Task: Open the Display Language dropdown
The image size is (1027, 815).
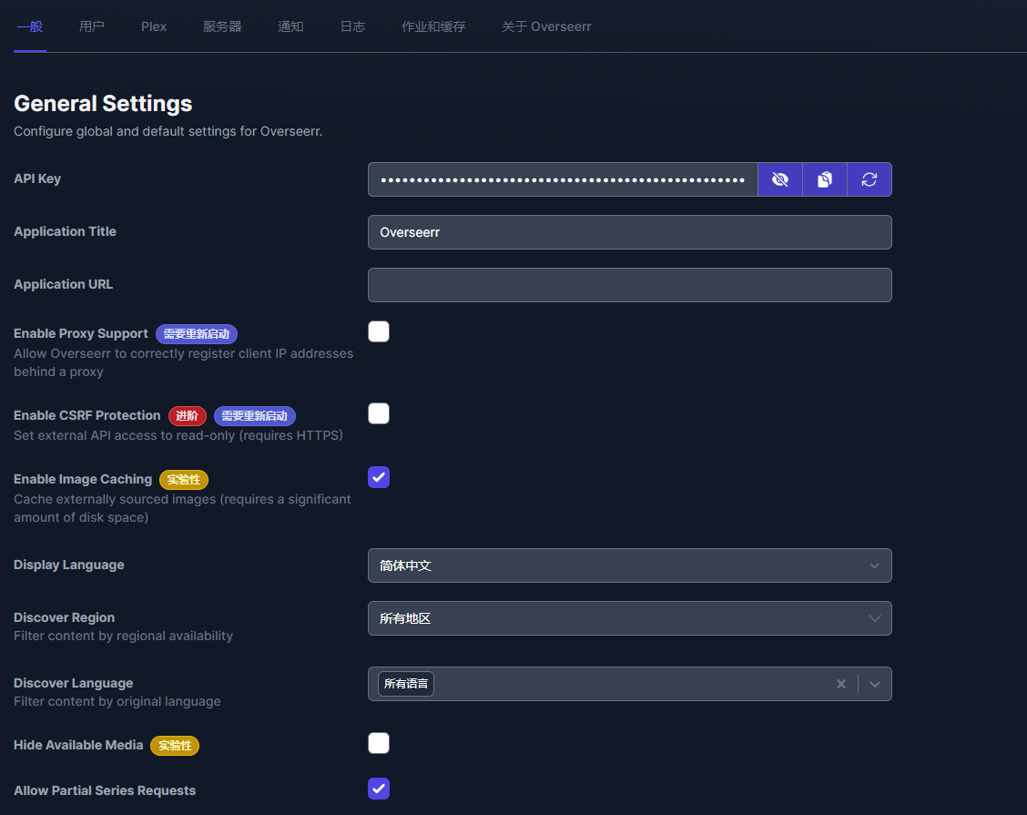Action: (x=629, y=565)
